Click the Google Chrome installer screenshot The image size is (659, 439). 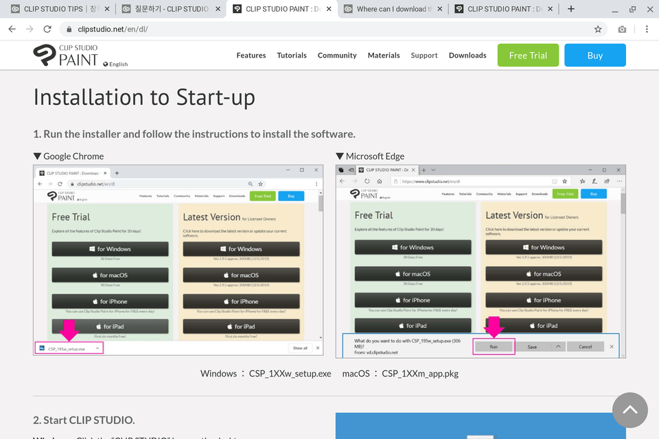[x=178, y=261]
